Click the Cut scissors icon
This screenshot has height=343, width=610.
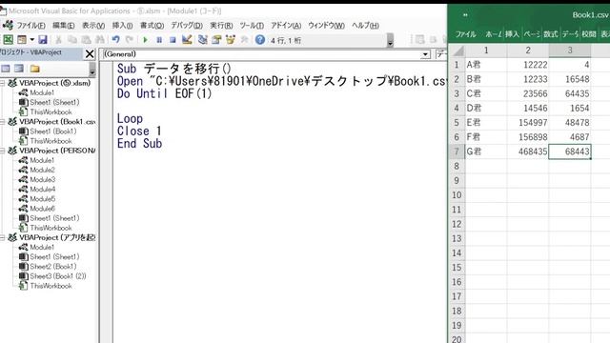click(x=59, y=40)
